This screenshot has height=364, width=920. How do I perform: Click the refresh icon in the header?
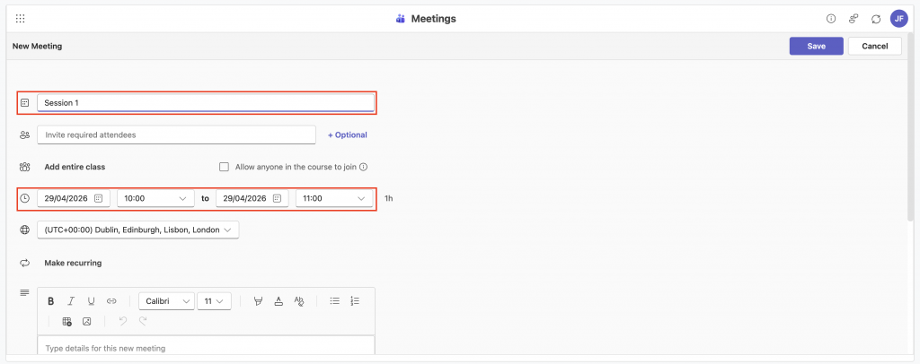(x=876, y=19)
